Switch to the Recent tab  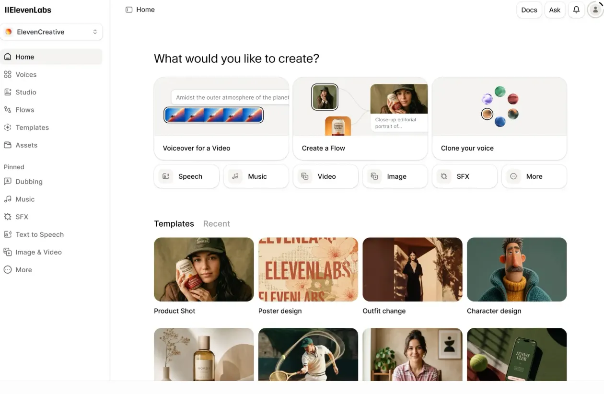click(x=217, y=224)
